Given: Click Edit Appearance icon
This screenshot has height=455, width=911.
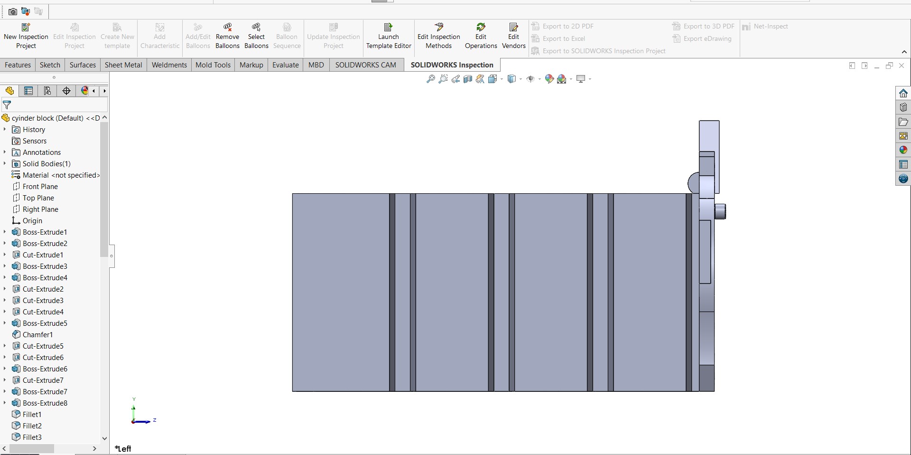Looking at the screenshot, I should tap(549, 79).
